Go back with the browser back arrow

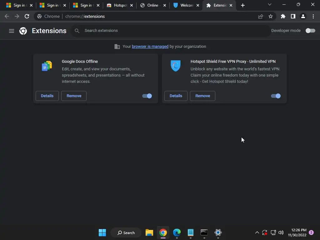coord(7,16)
